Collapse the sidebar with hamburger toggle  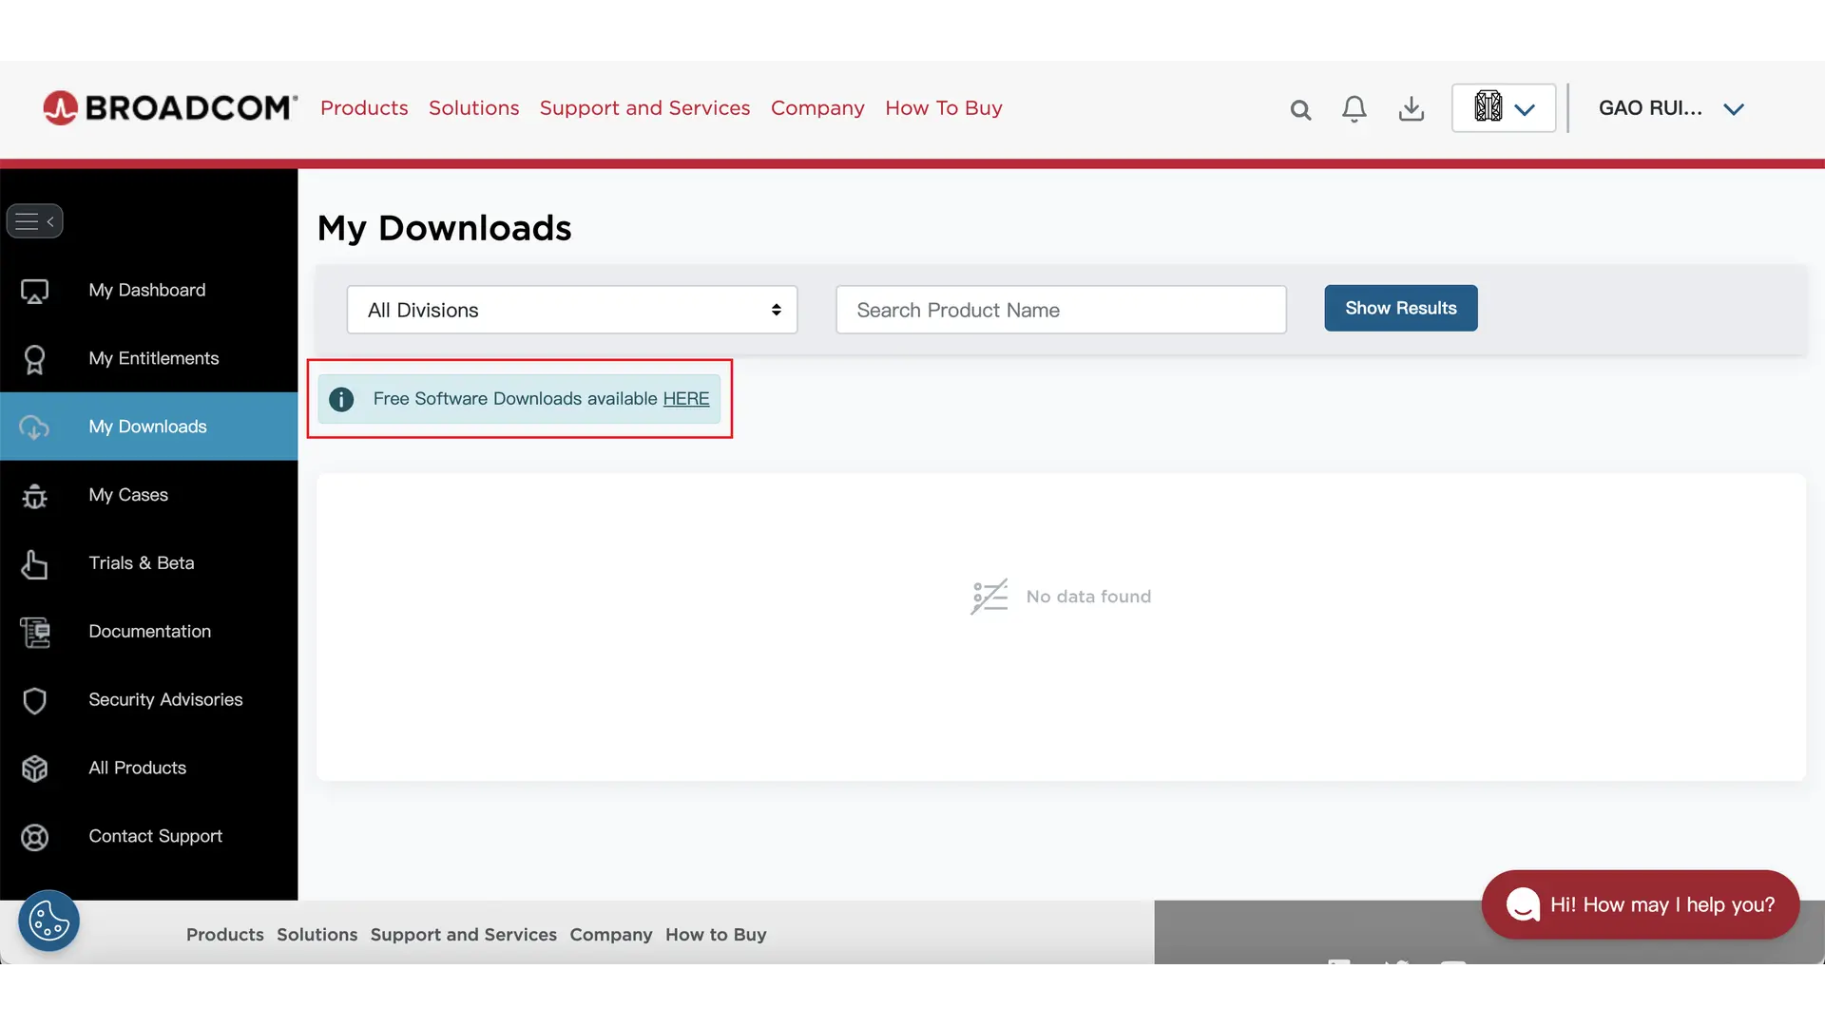click(35, 221)
